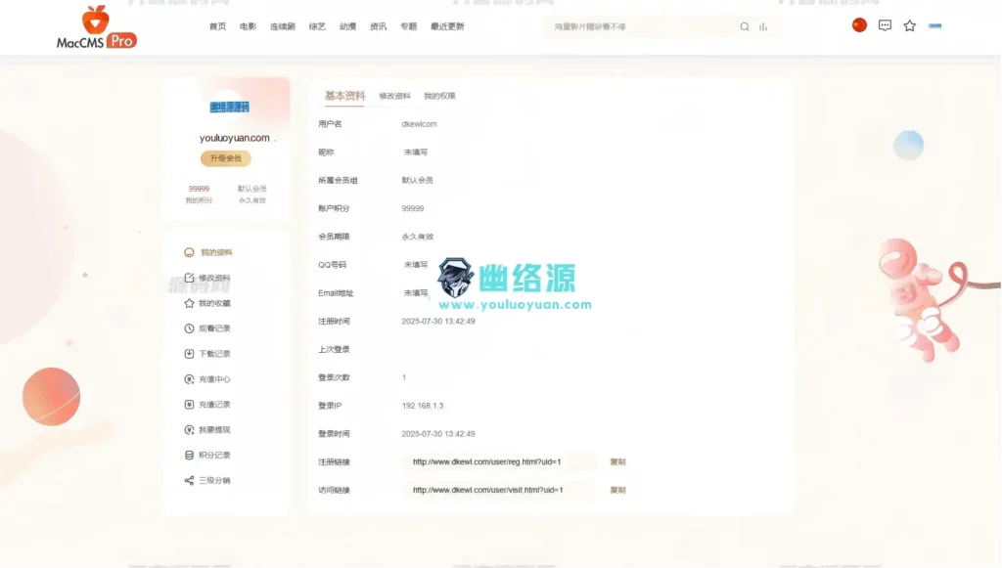The height and width of the screenshot is (568, 1002).
Task: Open the message bubble icon in header
Action: tap(885, 25)
